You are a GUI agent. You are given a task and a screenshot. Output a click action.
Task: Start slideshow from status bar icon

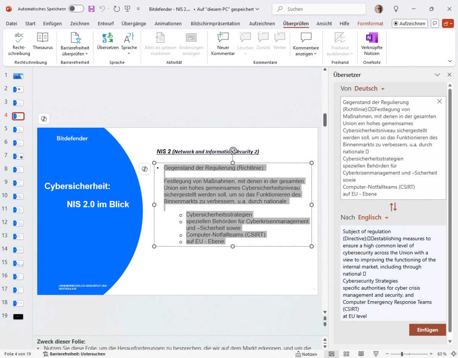[x=376, y=354]
